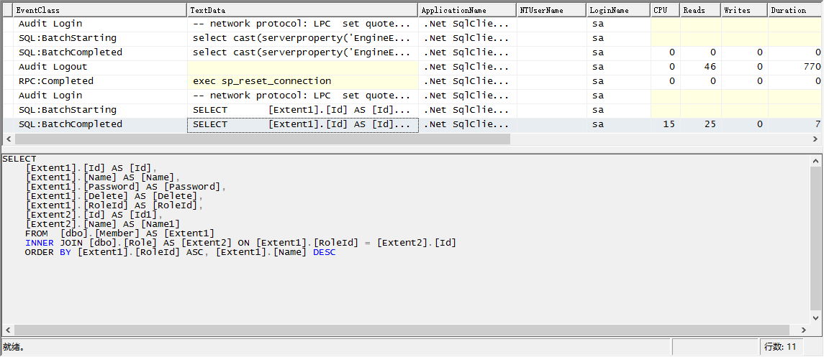Image resolution: width=824 pixels, height=357 pixels.
Task: Click the event grid horizontal scrollbar thumb
Action: (262, 139)
